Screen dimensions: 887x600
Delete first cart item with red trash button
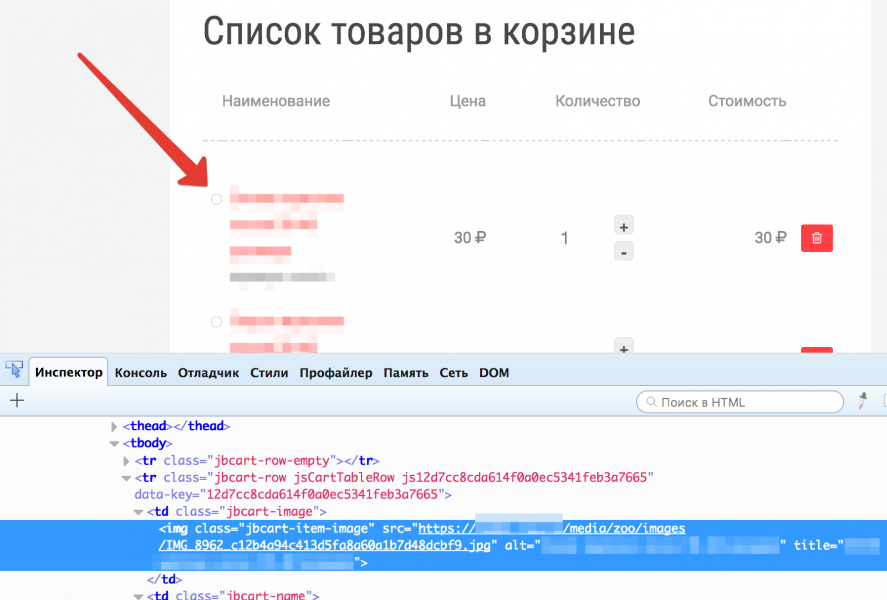tap(816, 238)
